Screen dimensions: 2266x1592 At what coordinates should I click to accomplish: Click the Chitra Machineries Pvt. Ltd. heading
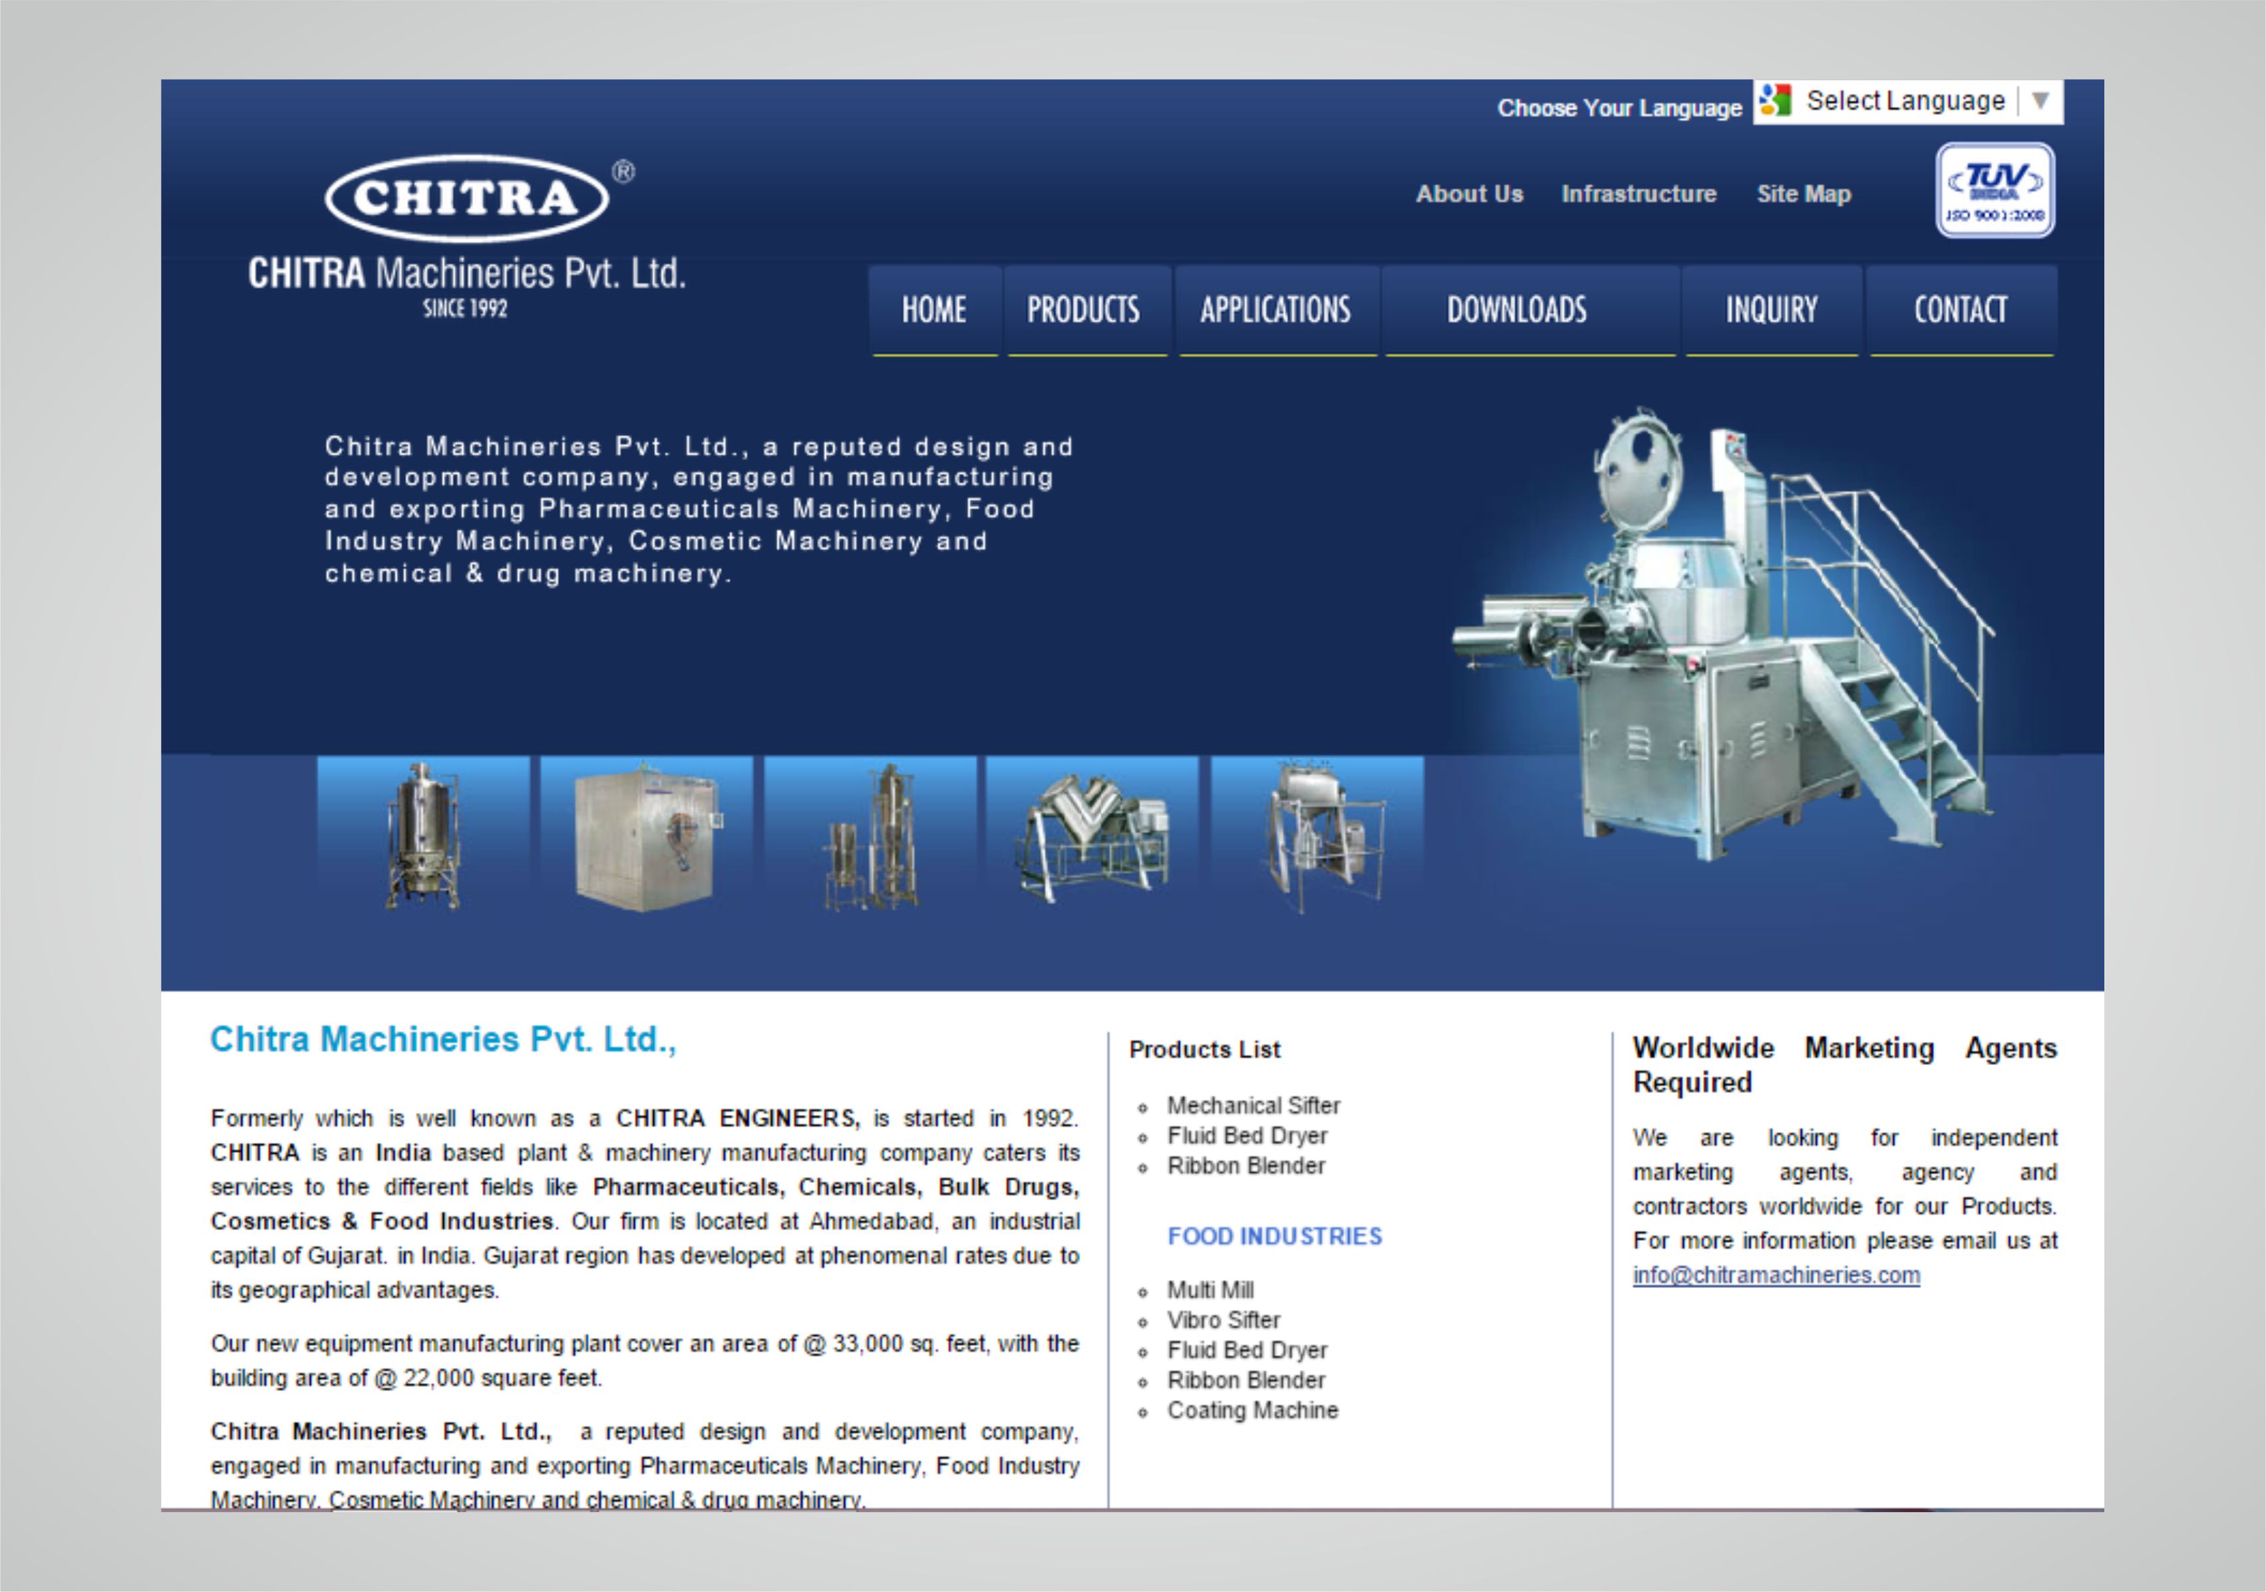443,1039
